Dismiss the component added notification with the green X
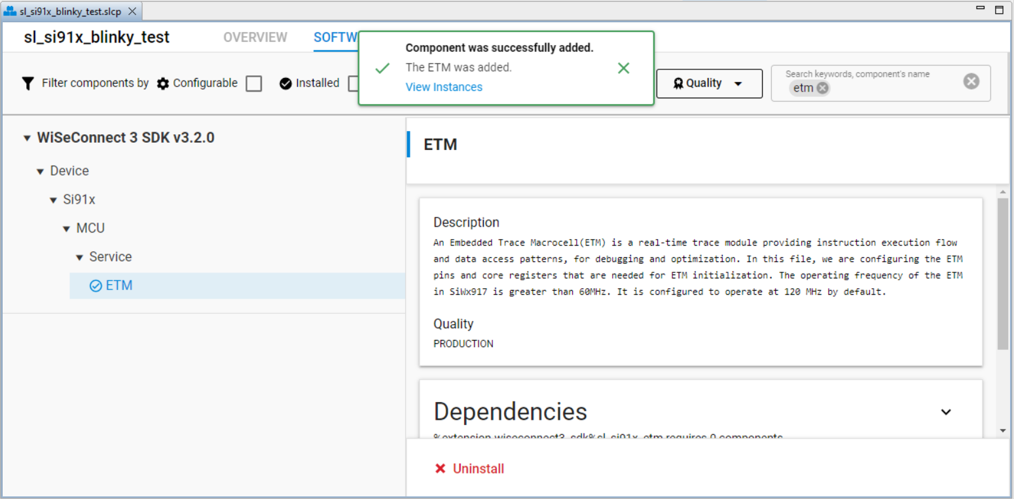This screenshot has height=499, width=1014. (623, 67)
